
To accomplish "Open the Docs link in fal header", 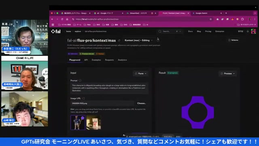I will coord(190,31).
